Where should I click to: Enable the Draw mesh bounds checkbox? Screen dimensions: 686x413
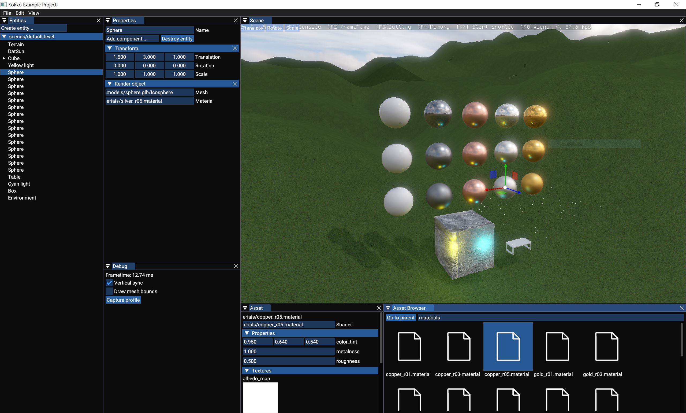point(109,292)
